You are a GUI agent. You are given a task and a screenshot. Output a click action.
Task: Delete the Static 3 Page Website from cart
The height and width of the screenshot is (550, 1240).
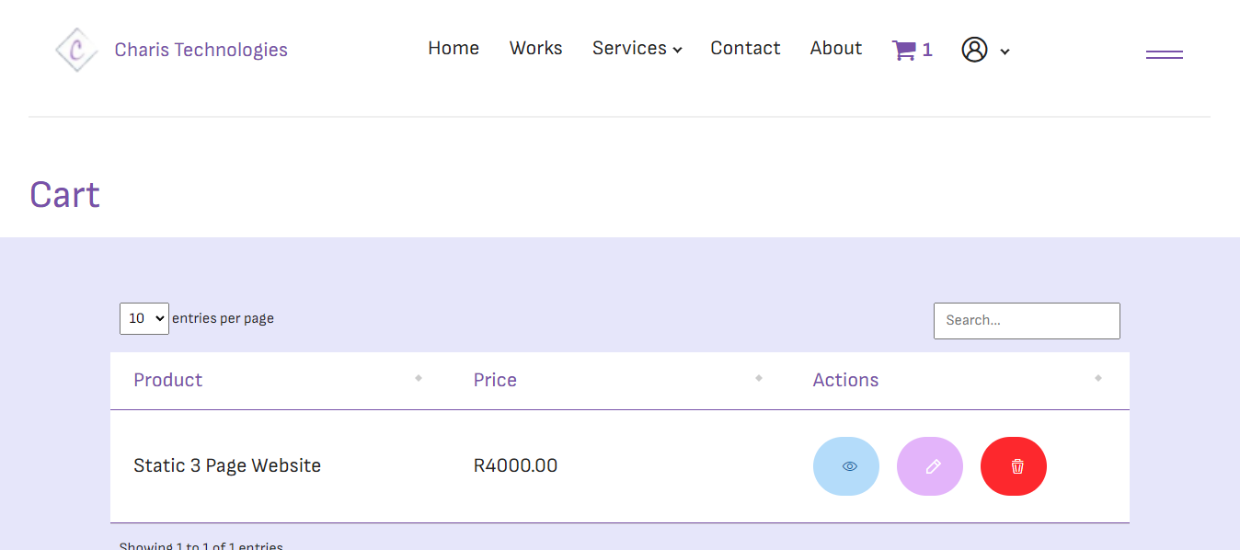1013,466
